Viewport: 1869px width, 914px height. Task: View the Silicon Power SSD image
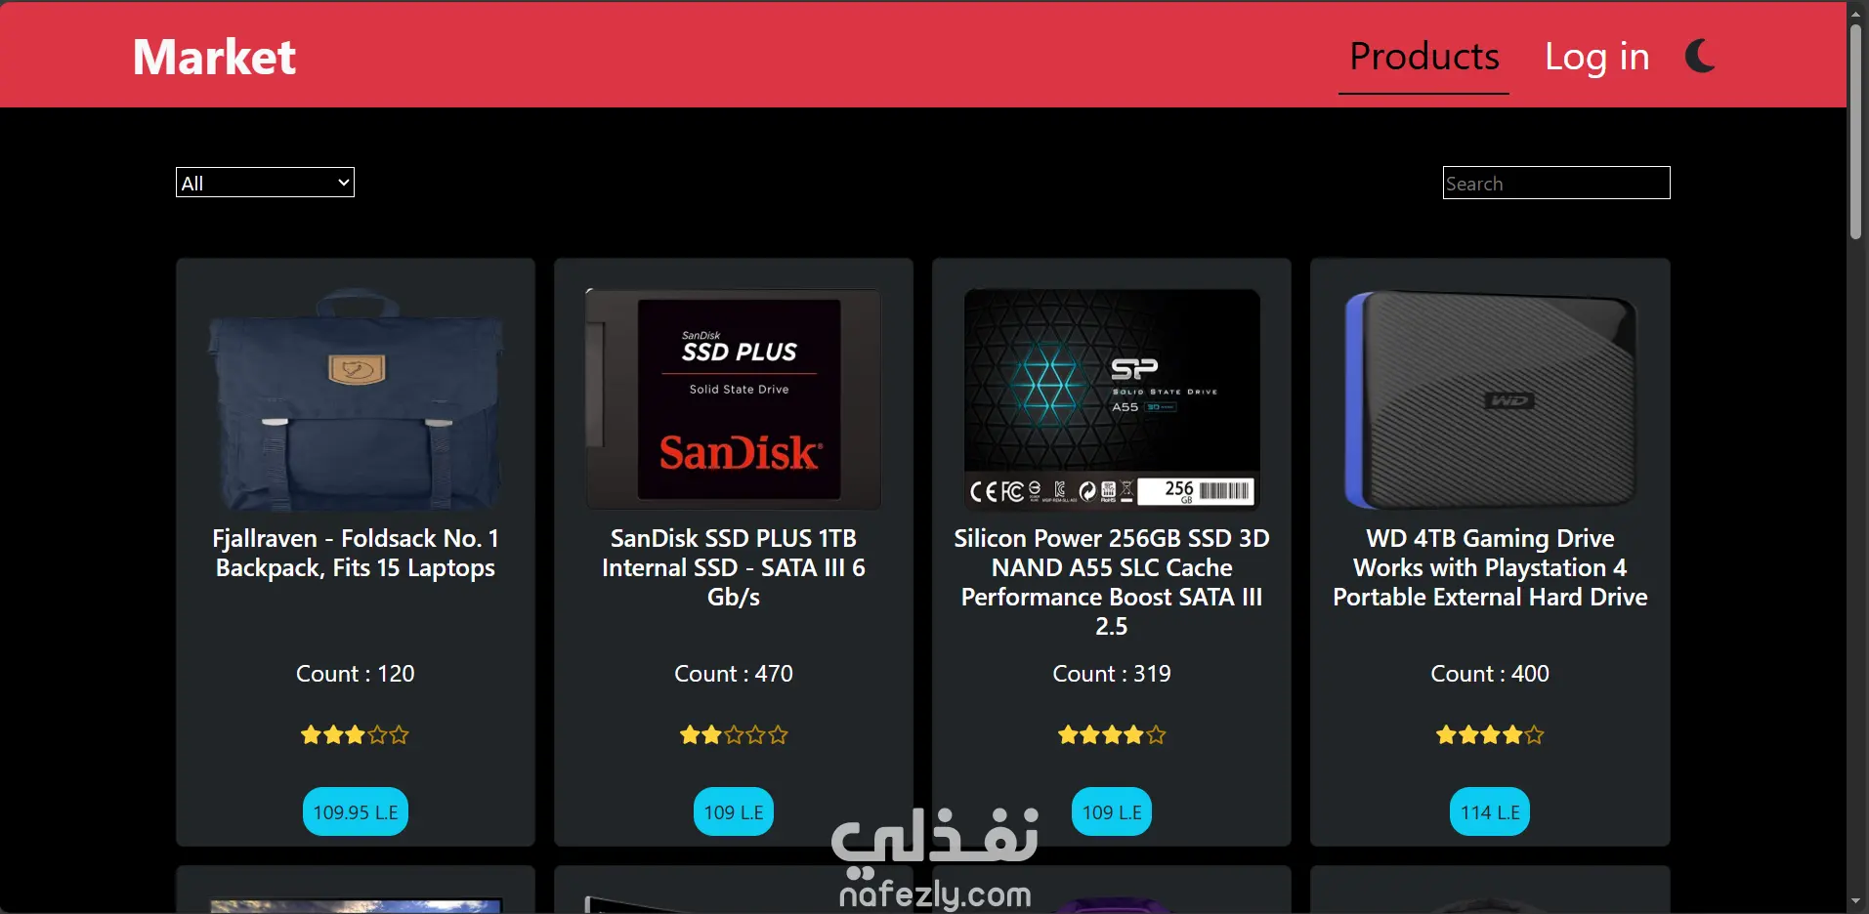(x=1112, y=398)
